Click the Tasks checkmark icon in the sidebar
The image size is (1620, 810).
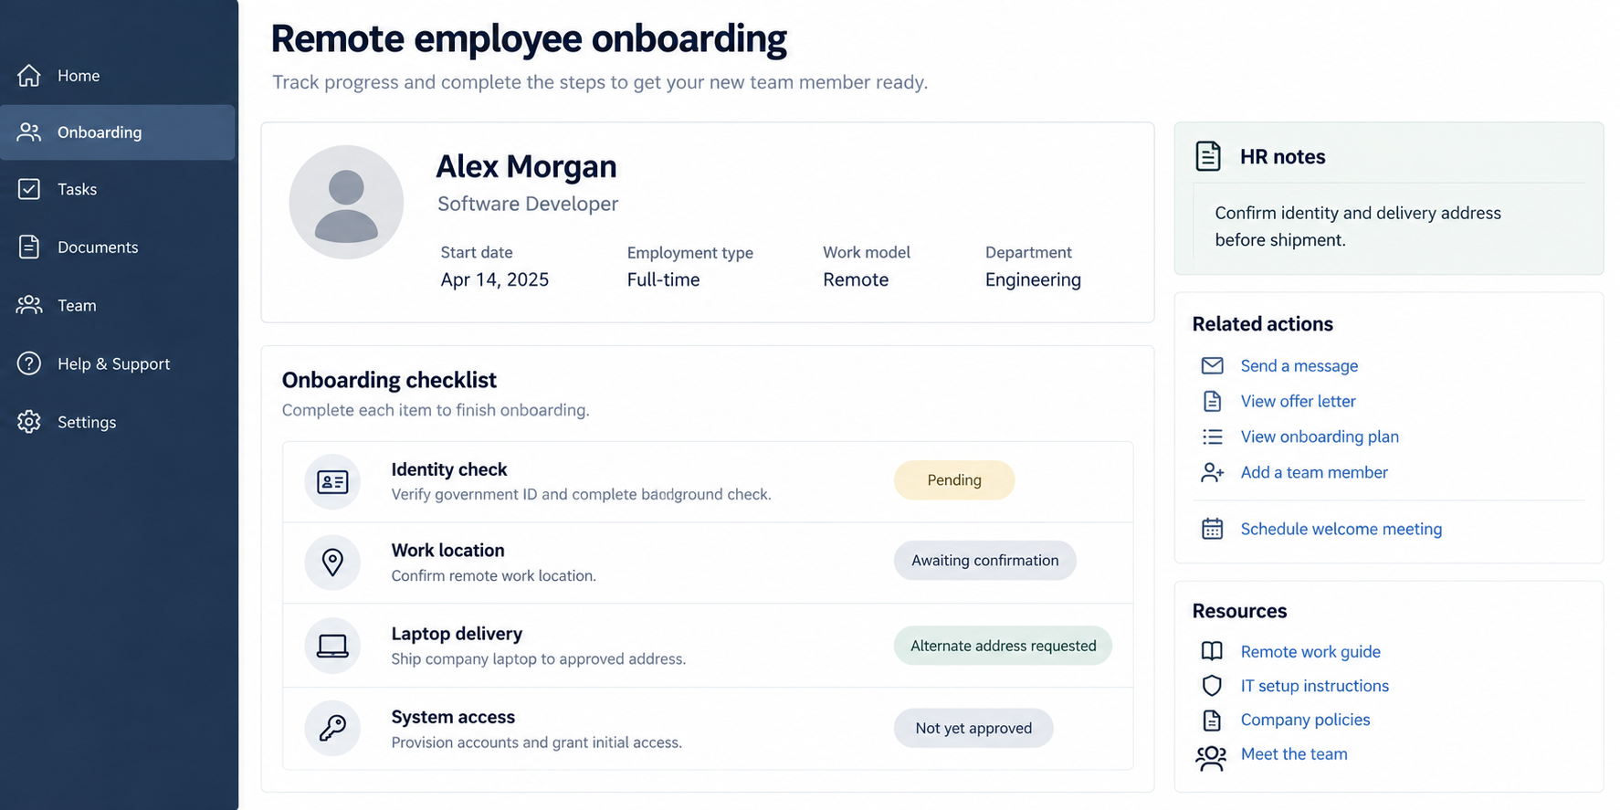[x=29, y=189]
